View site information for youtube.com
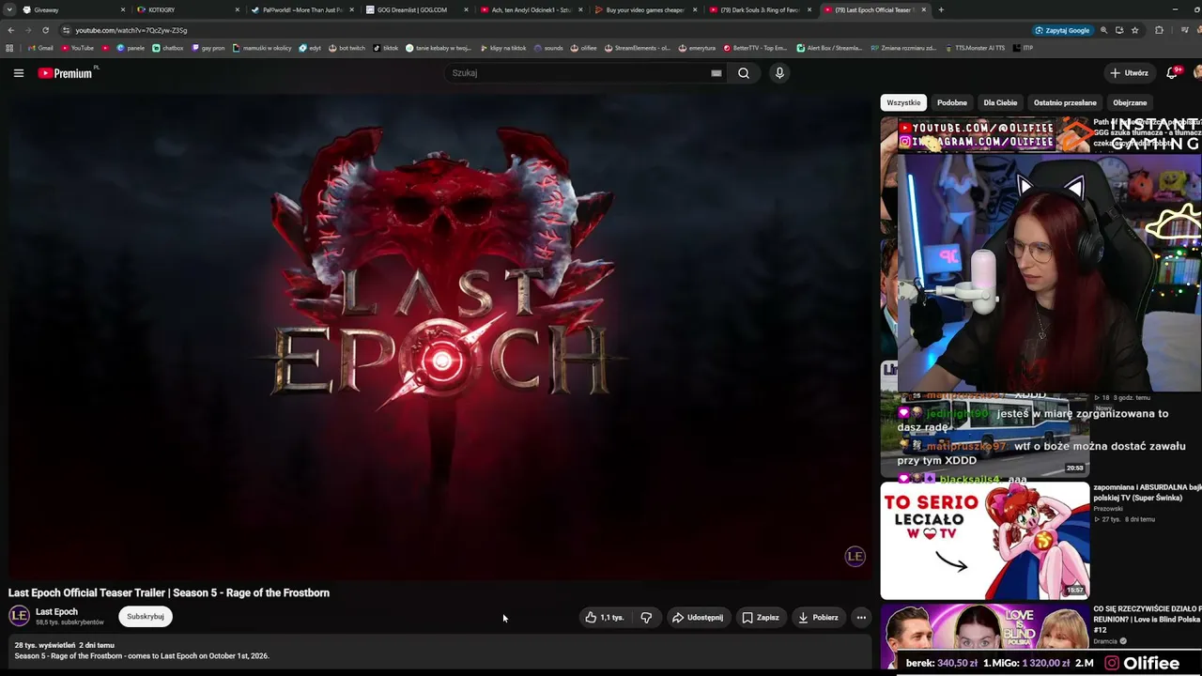The image size is (1202, 676). coord(66,30)
